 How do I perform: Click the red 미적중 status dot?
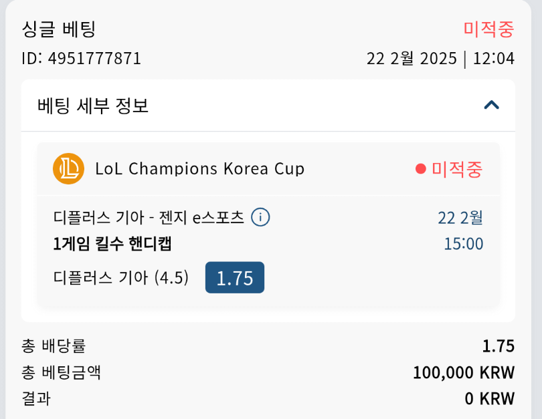420,169
